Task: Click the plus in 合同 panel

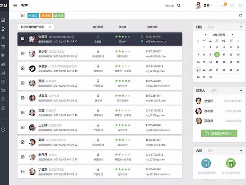Action: (241, 150)
